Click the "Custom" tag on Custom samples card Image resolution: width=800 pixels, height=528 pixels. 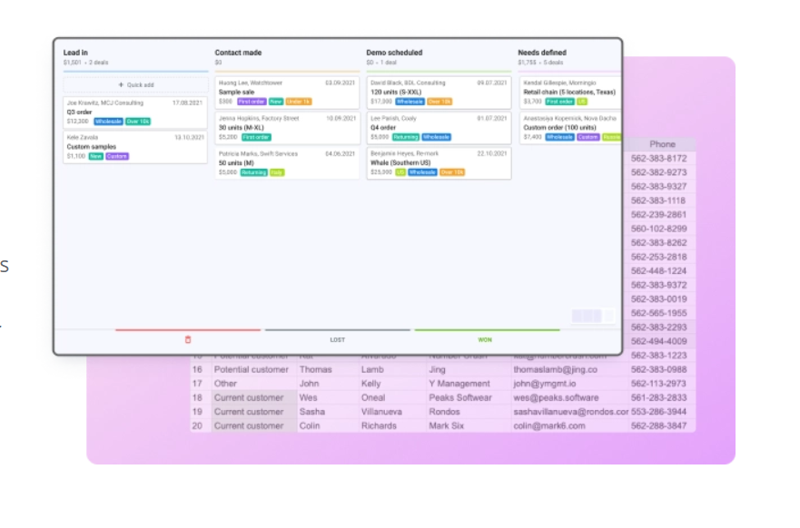point(118,156)
